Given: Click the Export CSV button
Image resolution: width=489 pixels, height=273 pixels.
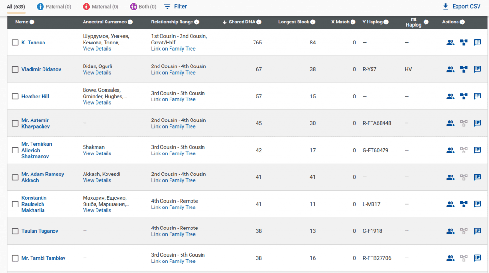Looking at the screenshot, I should (x=461, y=7).
